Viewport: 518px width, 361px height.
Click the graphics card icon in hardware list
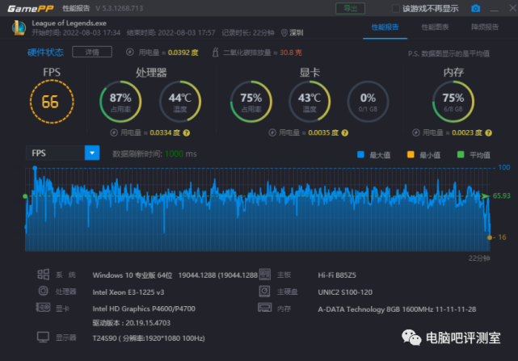coord(43,308)
